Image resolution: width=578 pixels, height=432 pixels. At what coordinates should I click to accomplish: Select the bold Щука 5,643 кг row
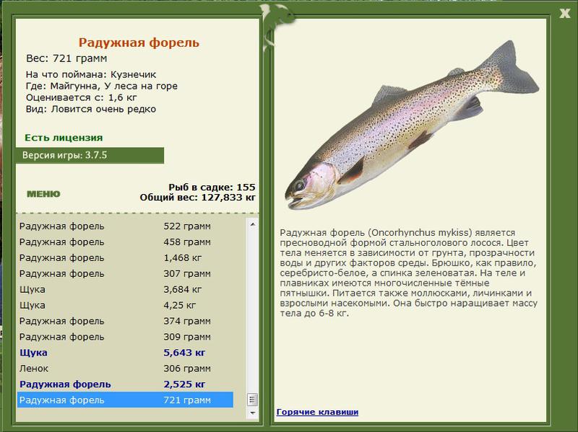coord(125,353)
